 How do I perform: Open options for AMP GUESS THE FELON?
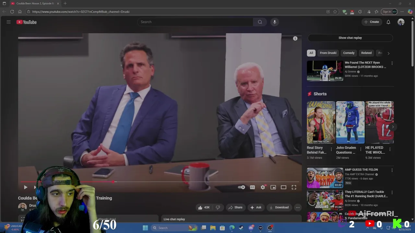tap(392, 170)
